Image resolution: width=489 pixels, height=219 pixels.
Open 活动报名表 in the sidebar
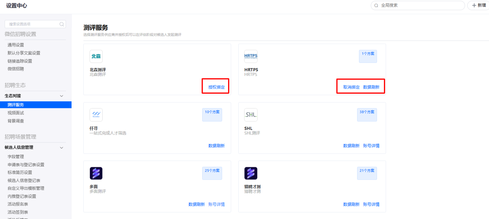[x=18, y=204]
